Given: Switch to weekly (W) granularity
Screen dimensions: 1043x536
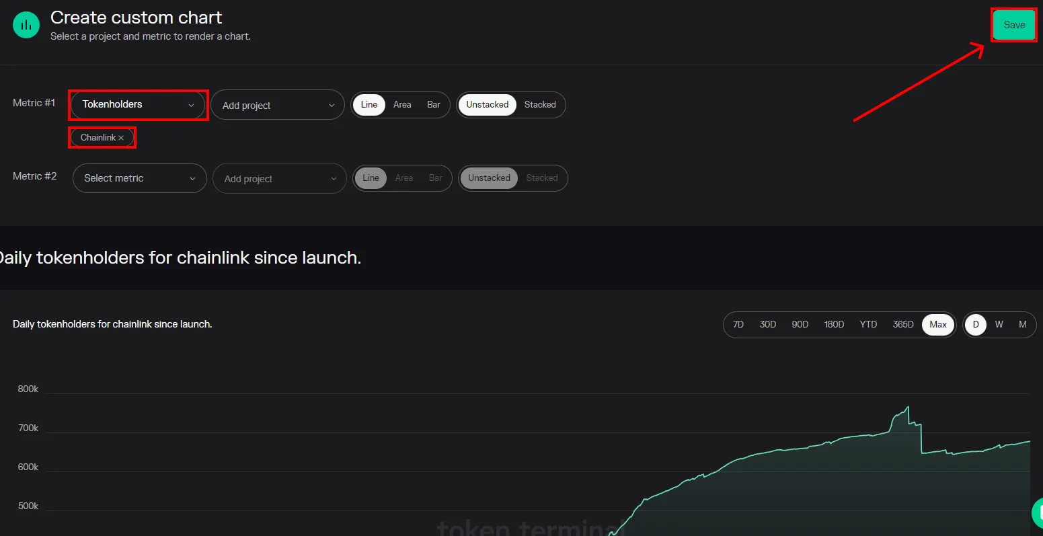Looking at the screenshot, I should 999,325.
